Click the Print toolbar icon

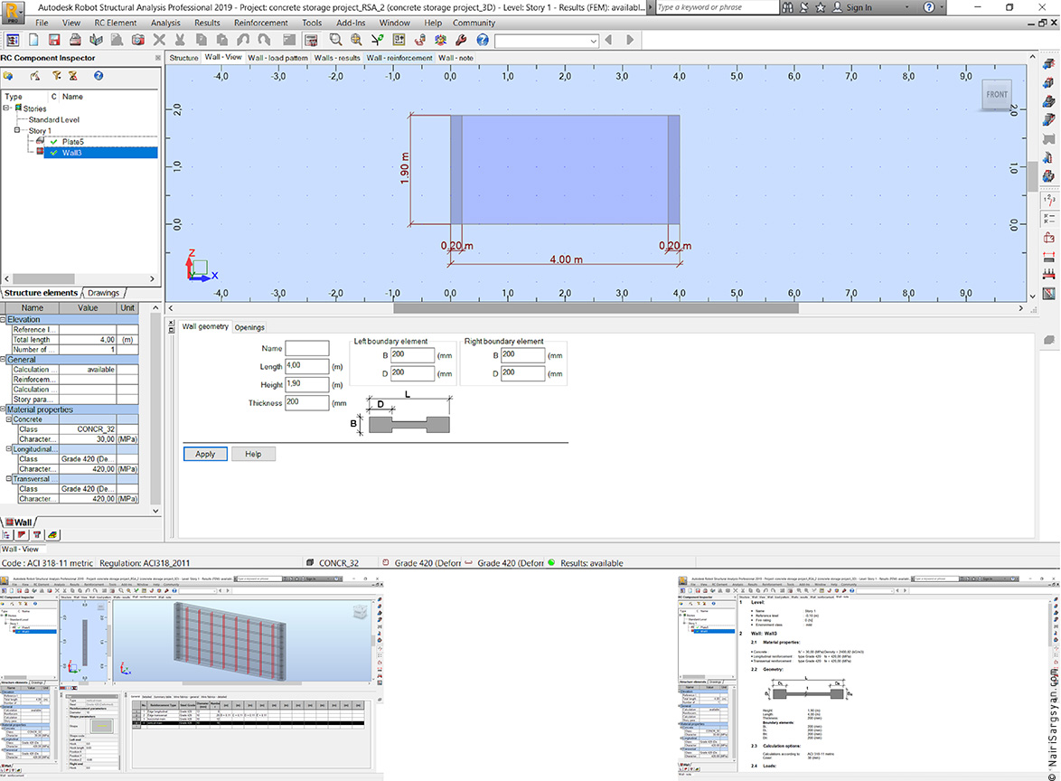click(x=75, y=40)
